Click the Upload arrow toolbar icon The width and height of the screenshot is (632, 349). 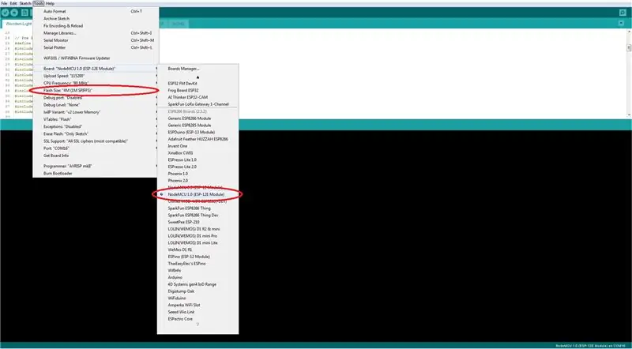pyautogui.click(x=14, y=13)
